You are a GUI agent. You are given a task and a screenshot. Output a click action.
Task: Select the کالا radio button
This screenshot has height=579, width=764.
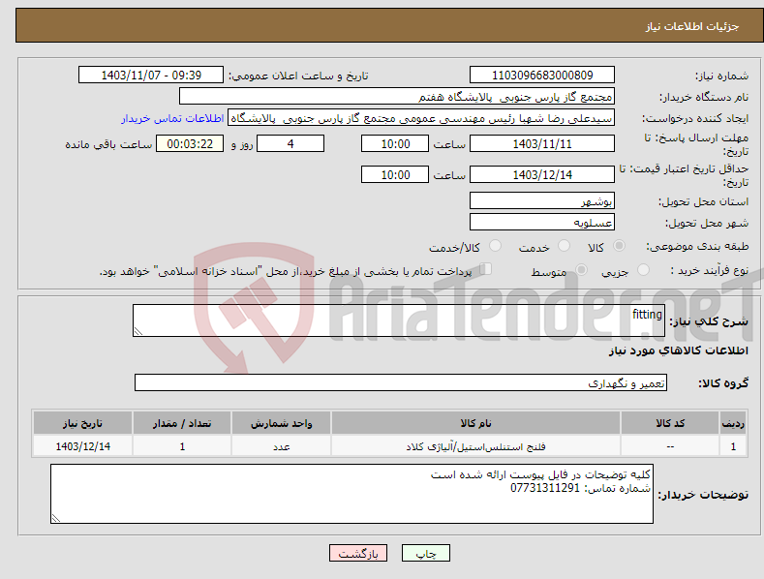(619, 246)
